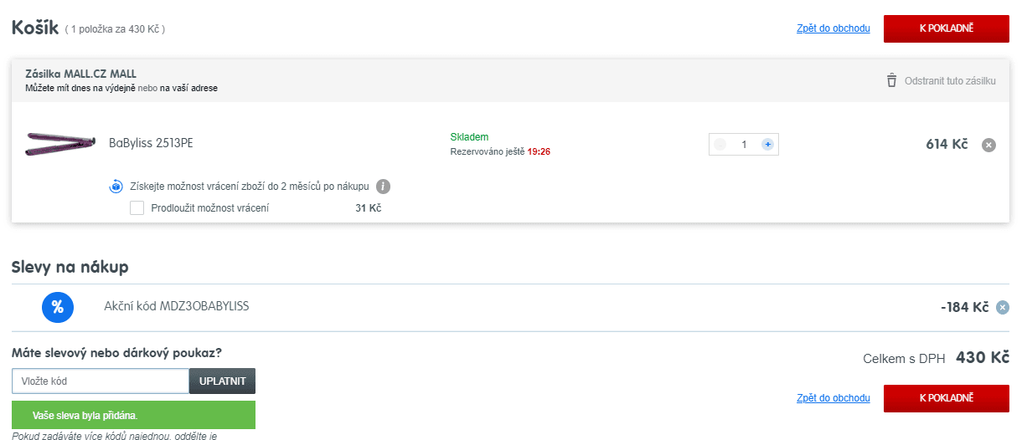Apply code with UPLATNIT button
The height and width of the screenshot is (440, 1027).
(x=222, y=381)
